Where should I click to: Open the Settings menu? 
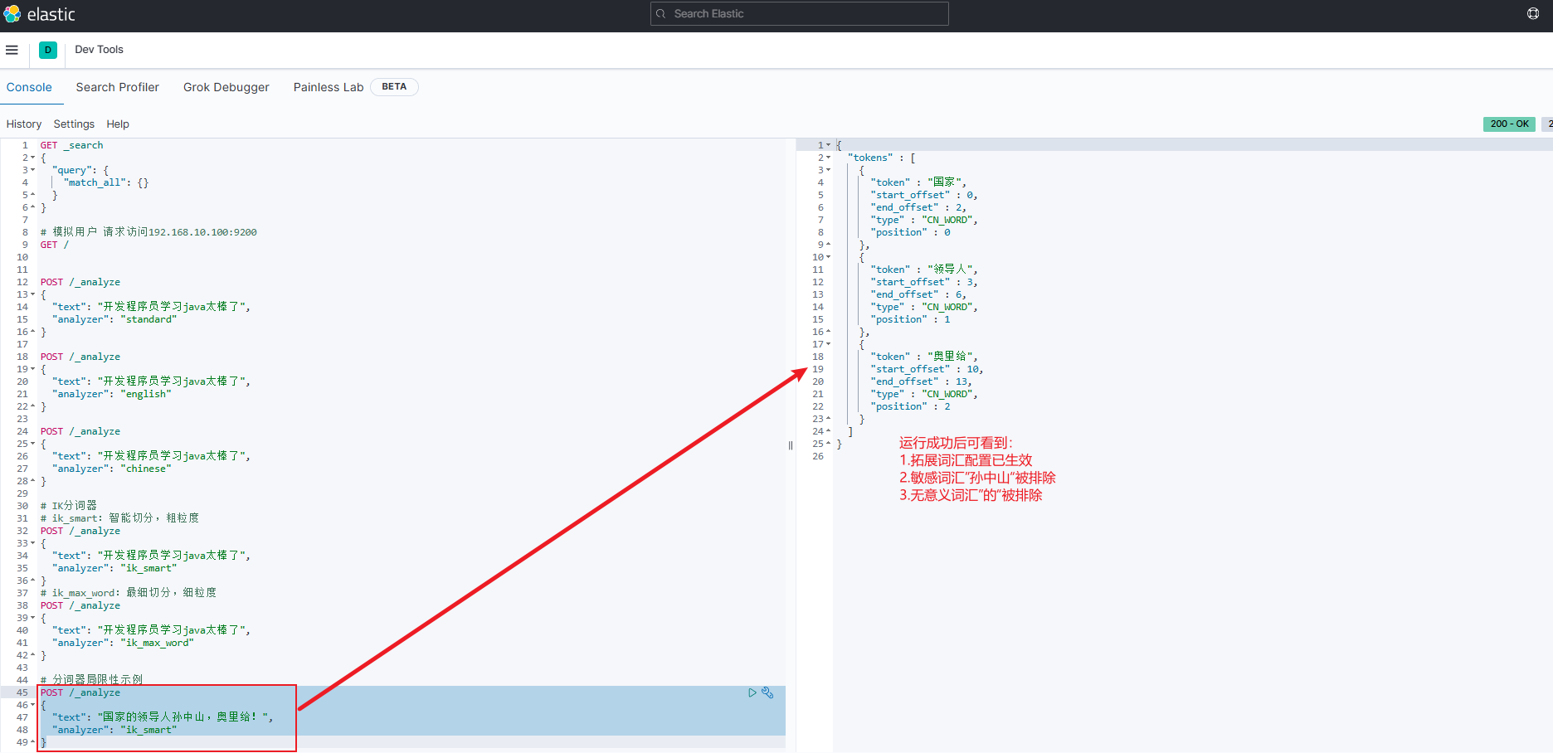pos(74,124)
